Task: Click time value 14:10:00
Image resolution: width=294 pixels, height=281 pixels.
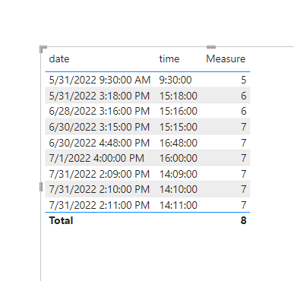Action: tap(179, 189)
